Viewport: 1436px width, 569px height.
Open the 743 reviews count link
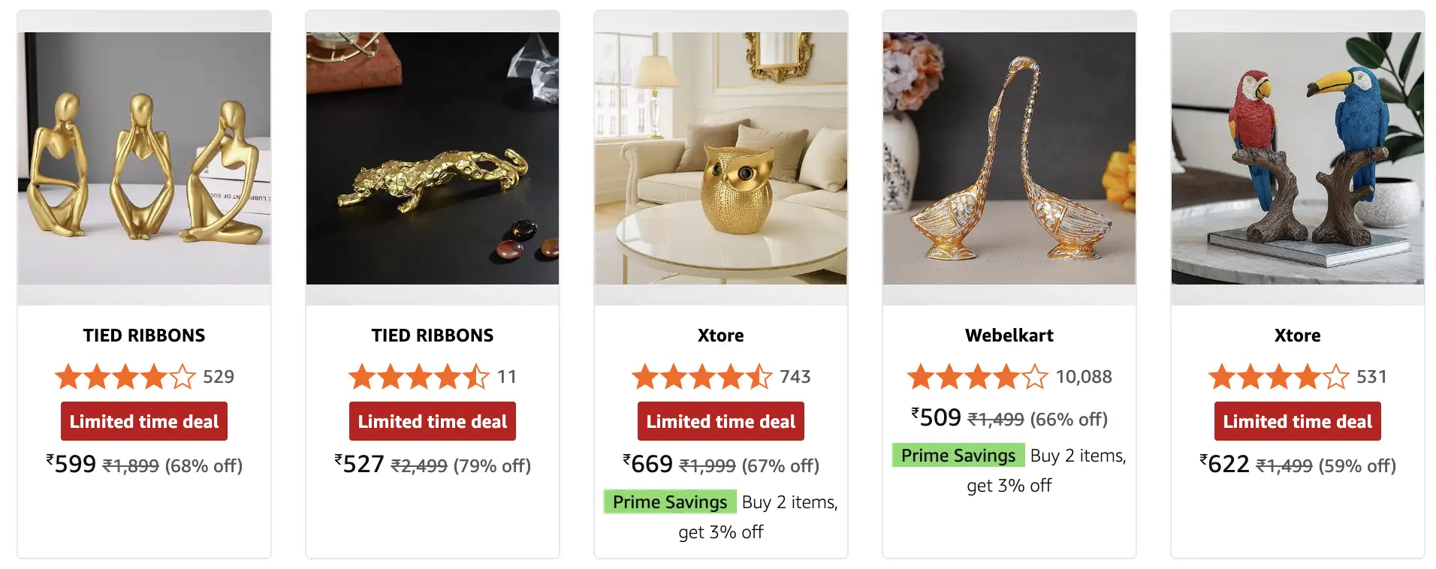(x=795, y=376)
